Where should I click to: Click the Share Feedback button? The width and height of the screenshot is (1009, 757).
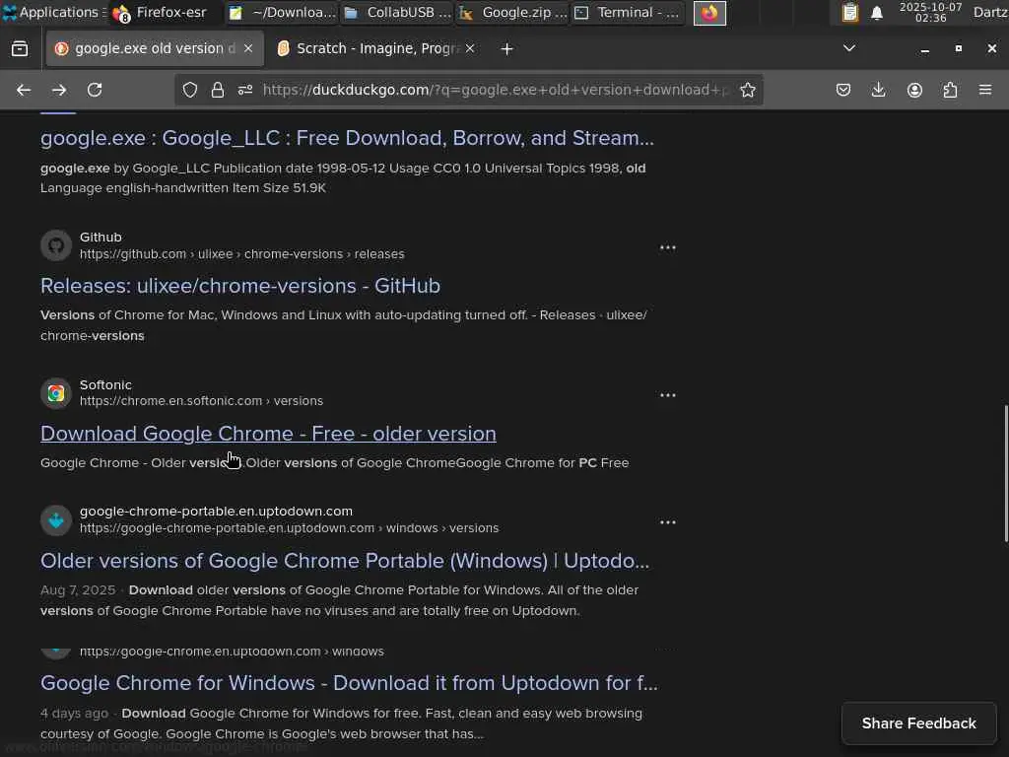[919, 723]
